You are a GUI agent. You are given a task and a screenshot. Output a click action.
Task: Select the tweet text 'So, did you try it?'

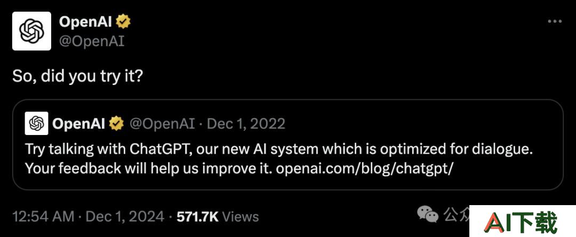click(77, 77)
